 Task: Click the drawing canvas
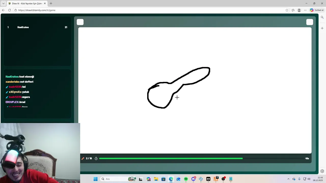195,90
